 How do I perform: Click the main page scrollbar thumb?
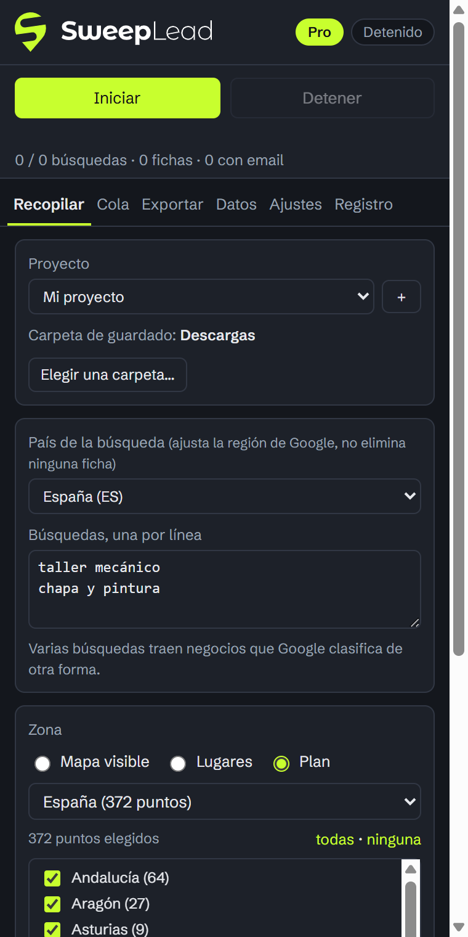[459, 339]
